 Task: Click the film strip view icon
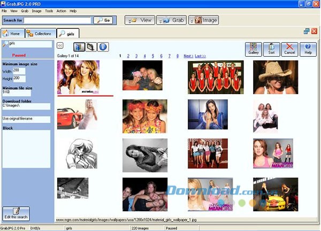(91, 47)
